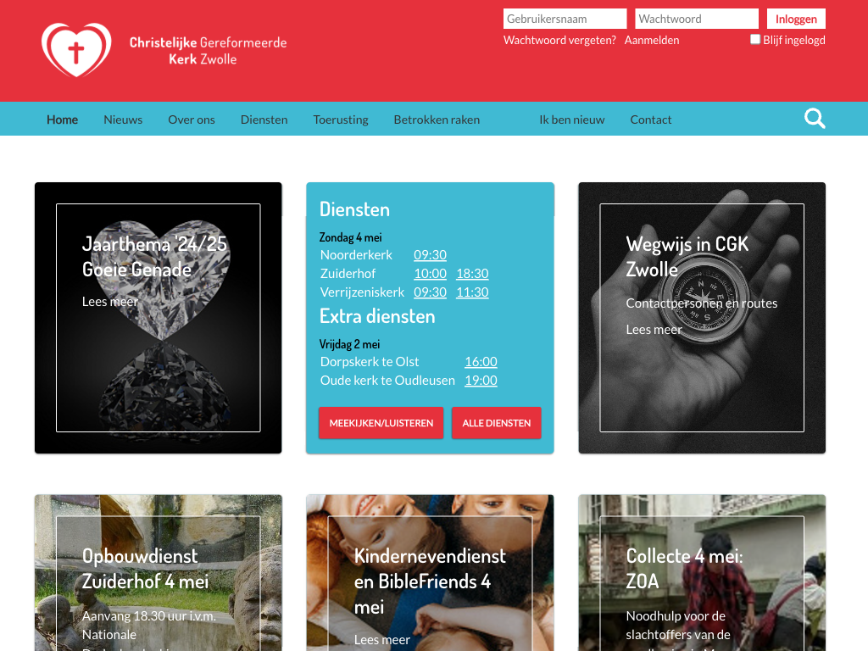Open the Nieuws menu item

(123, 120)
